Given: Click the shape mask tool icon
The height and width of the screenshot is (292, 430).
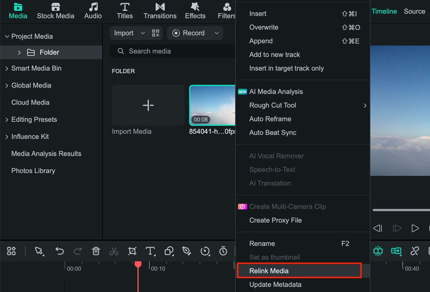Looking at the screenshot, I should 169,251.
